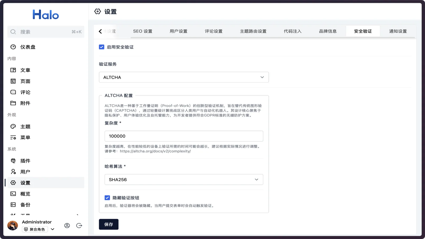Open the 仪表盘 dashboard icon in sidebar

[13, 47]
